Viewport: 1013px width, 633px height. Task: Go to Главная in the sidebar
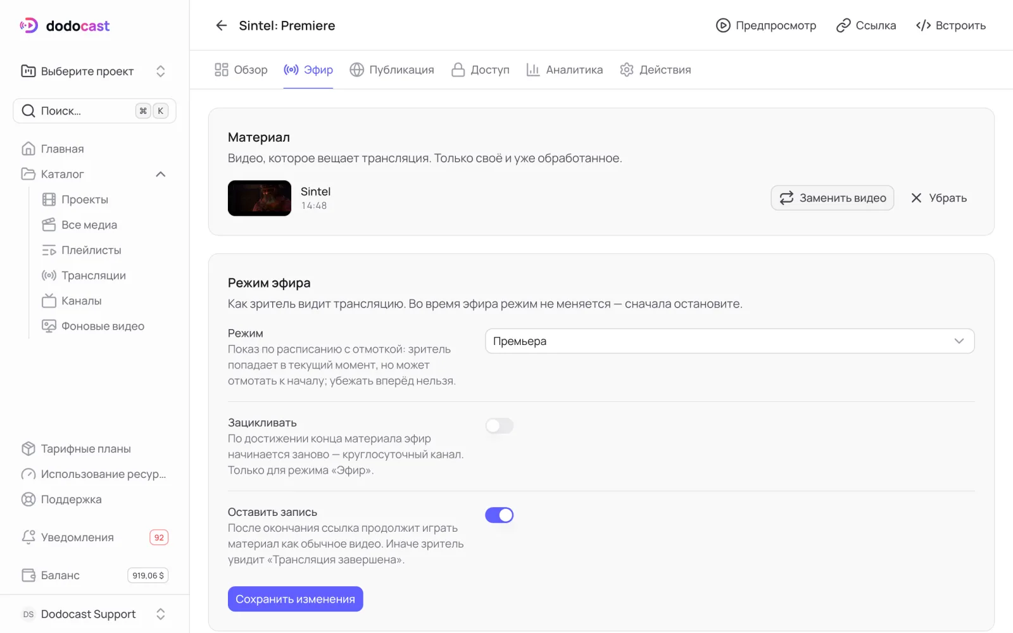click(94, 149)
